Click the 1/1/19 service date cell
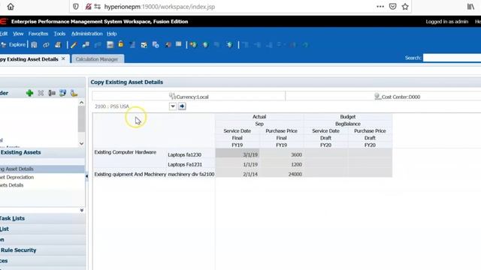The width and height of the screenshot is (481, 270). pyautogui.click(x=237, y=164)
